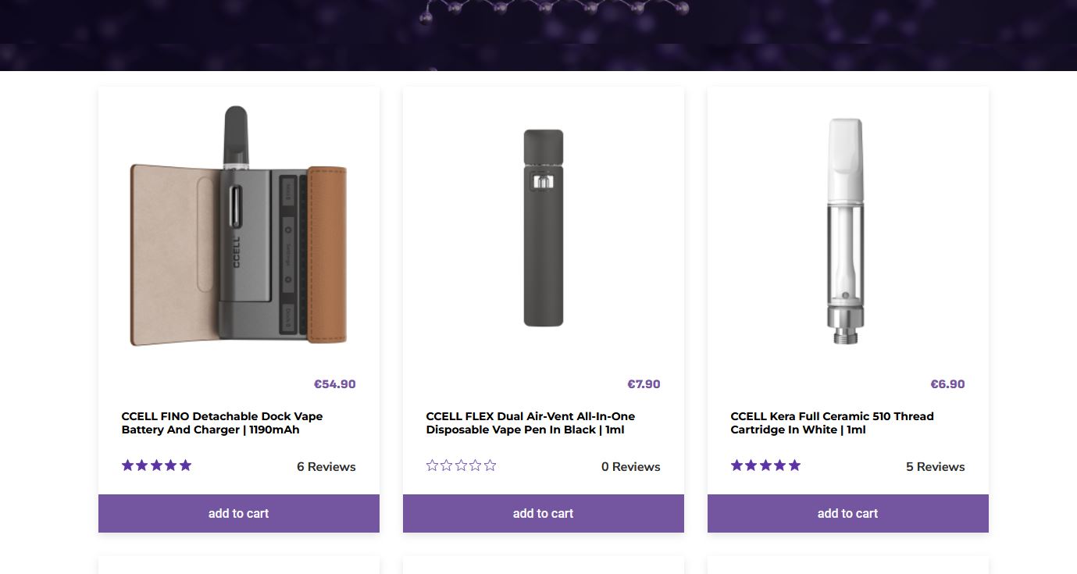Click the first star on CCELL FINO rating
This screenshot has height=574, width=1077.
tap(127, 465)
